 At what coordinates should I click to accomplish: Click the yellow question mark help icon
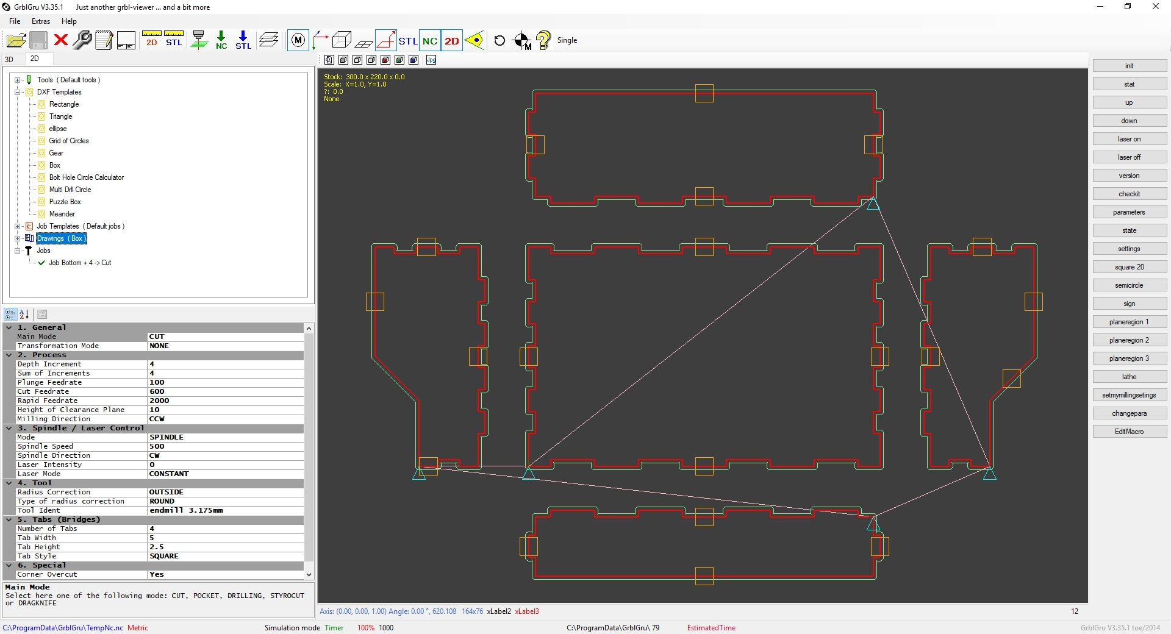(x=543, y=40)
